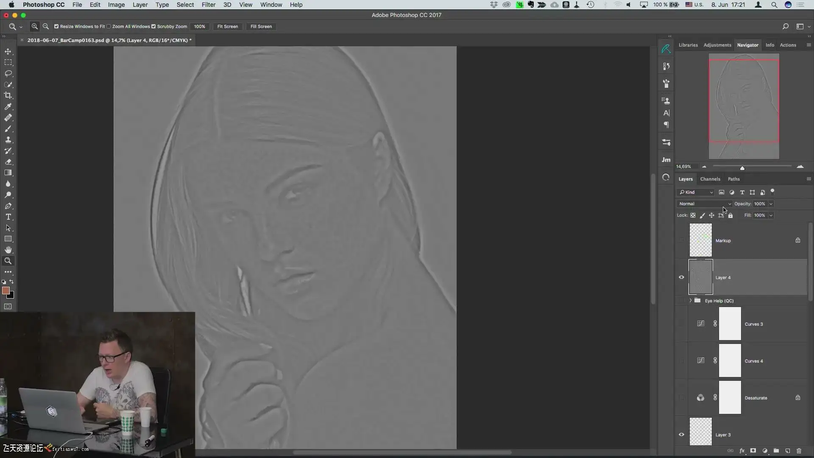814x458 pixels.
Task: Enable Zoom All Windows checkbox
Action: 109,26
